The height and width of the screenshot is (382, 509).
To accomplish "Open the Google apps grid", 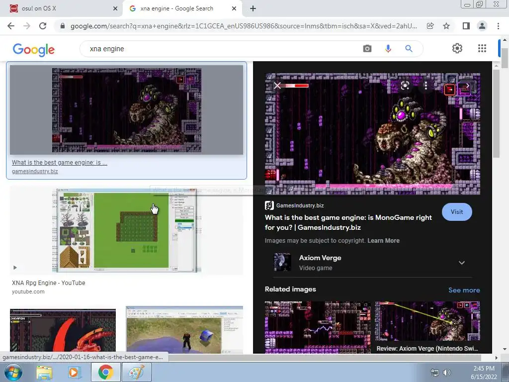I will pos(482,48).
